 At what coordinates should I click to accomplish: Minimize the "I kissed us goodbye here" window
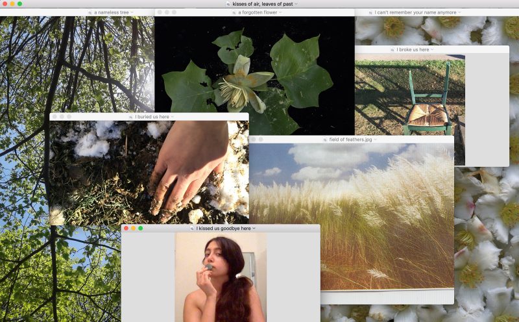[133, 229]
